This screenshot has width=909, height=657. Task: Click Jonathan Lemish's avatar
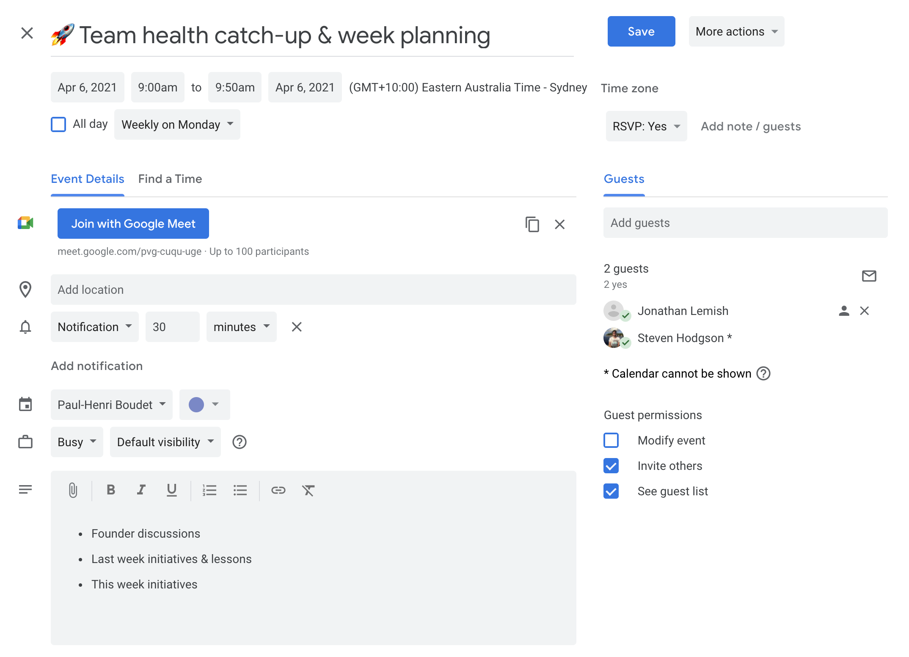tap(614, 311)
